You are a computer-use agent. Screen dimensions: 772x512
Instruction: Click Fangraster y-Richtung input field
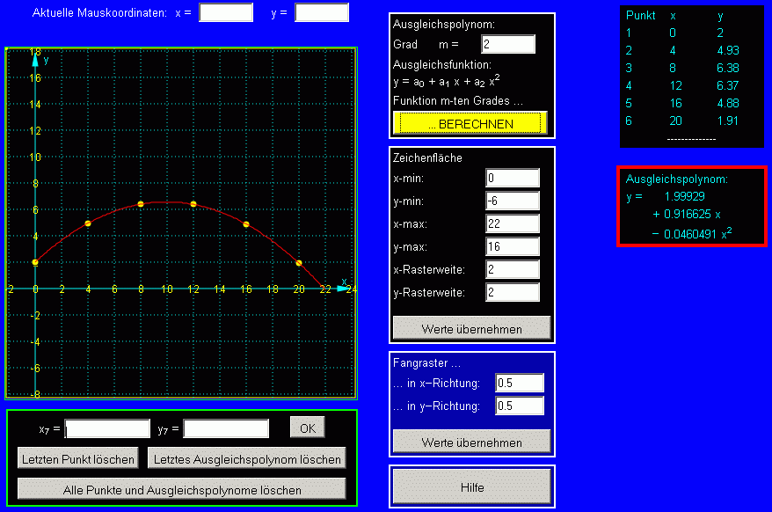point(519,406)
